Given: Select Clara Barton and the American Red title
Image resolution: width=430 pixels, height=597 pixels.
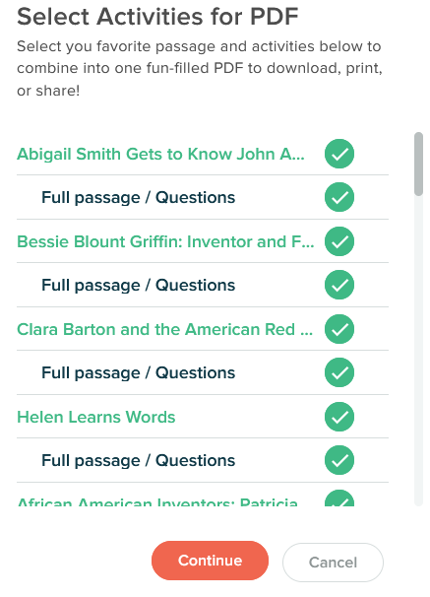Looking at the screenshot, I should tap(164, 329).
